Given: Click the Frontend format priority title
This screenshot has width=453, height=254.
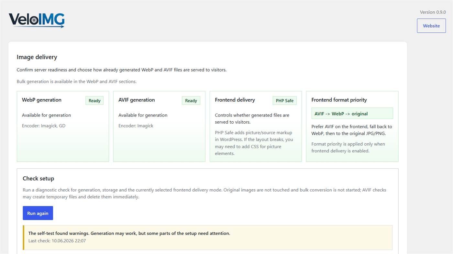Looking at the screenshot, I should 339,100.
